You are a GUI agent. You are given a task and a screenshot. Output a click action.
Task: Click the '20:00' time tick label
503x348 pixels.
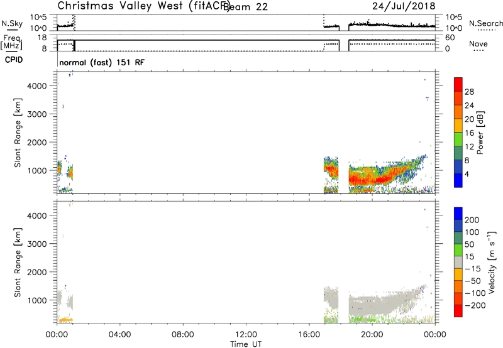(372, 335)
